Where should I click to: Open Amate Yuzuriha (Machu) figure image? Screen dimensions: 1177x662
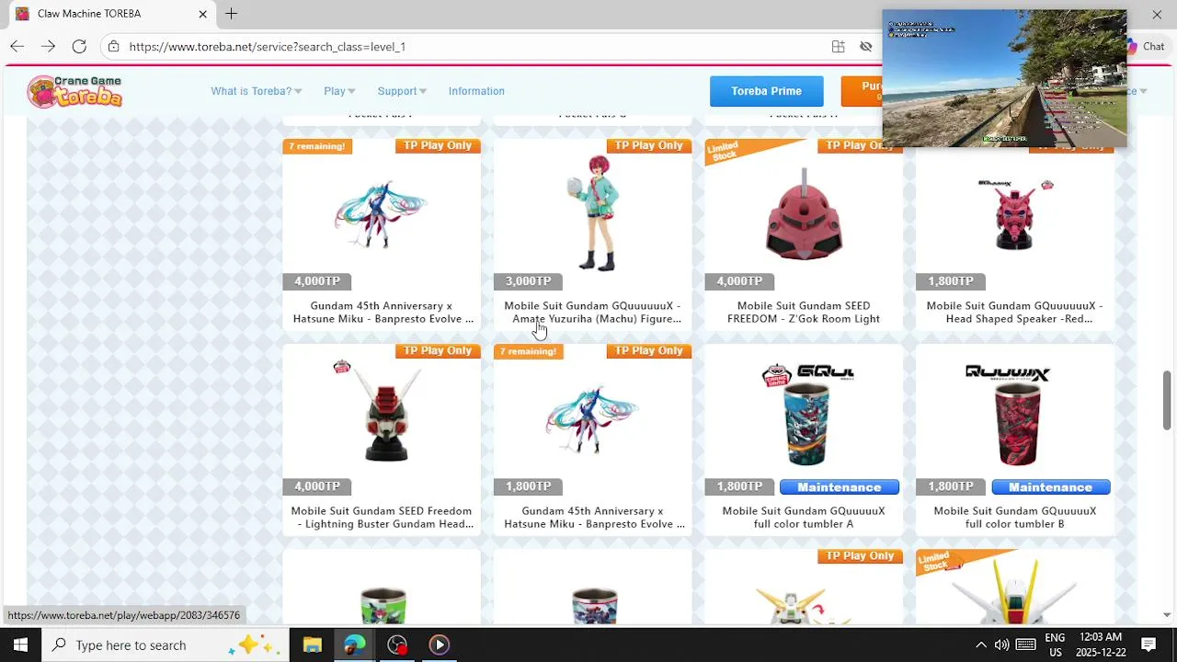tap(593, 213)
